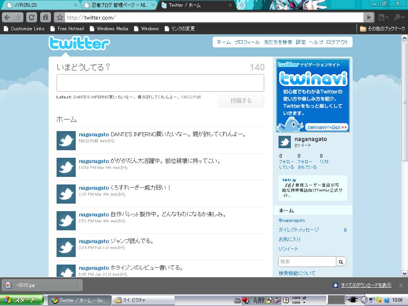Click the twitter logo
The image size is (408, 306).
pos(79,43)
